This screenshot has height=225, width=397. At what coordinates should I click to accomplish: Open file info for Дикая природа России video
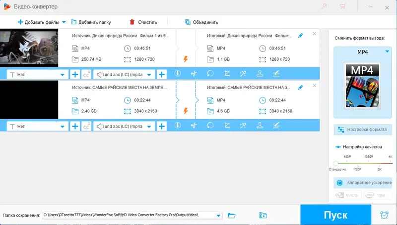[178, 73]
